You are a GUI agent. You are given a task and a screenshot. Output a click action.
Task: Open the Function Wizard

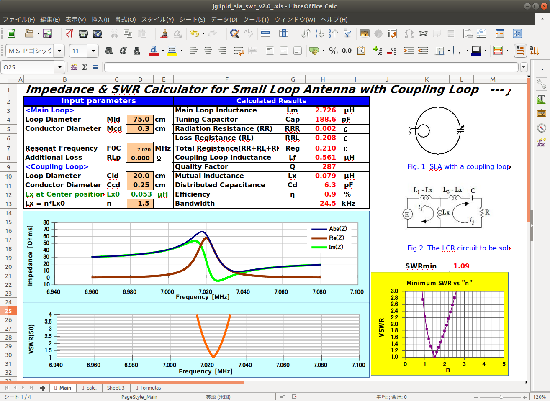(x=74, y=67)
